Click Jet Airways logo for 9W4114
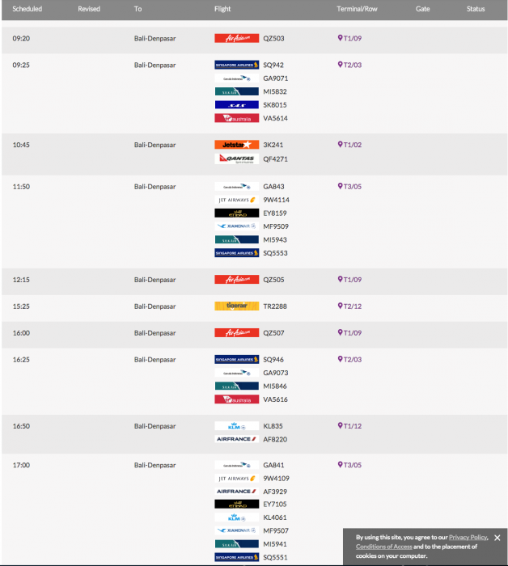 tap(236, 200)
